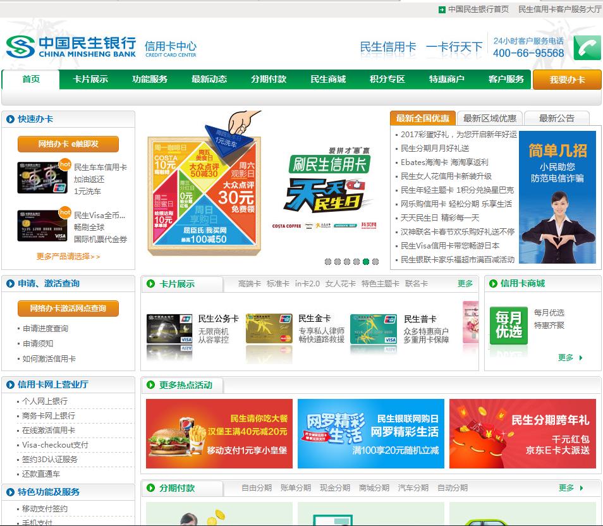Click the 网络办卡 e触即发 button
603x526 pixels.
[68, 144]
